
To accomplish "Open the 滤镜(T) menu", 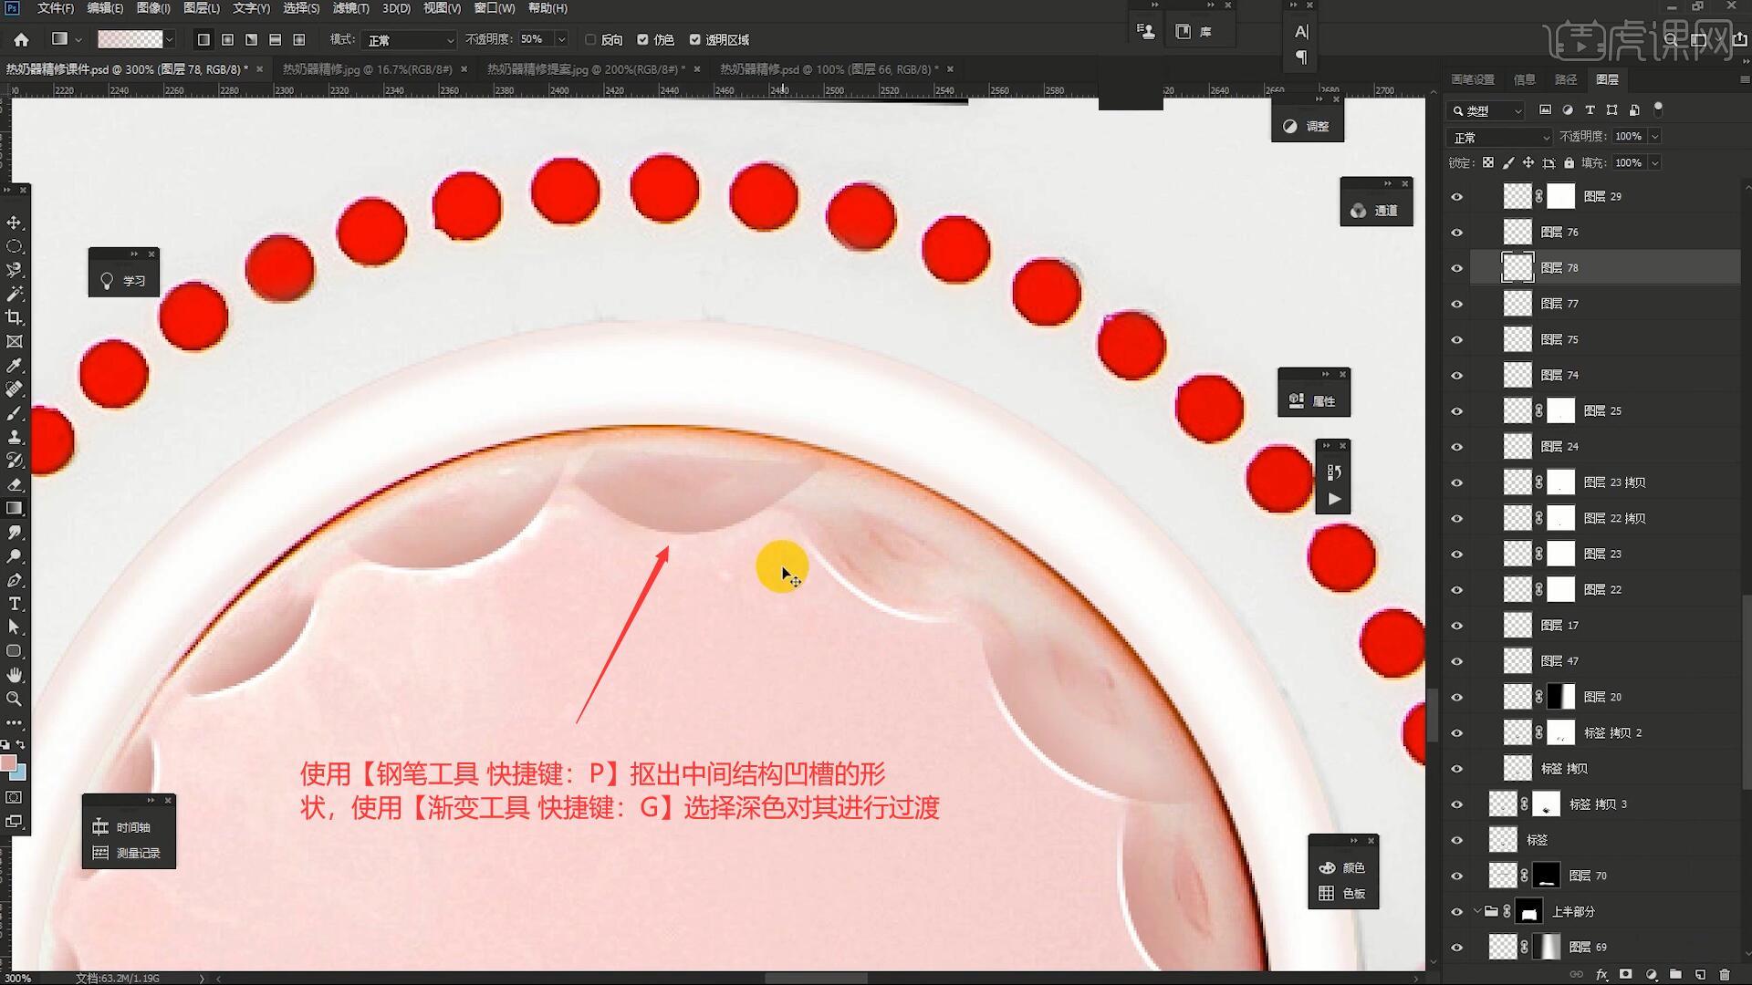I will (350, 8).
